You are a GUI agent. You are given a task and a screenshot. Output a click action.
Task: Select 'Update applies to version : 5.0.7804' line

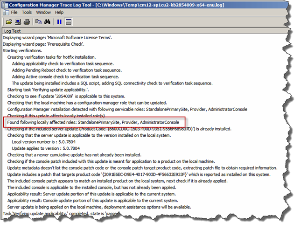click(46, 148)
